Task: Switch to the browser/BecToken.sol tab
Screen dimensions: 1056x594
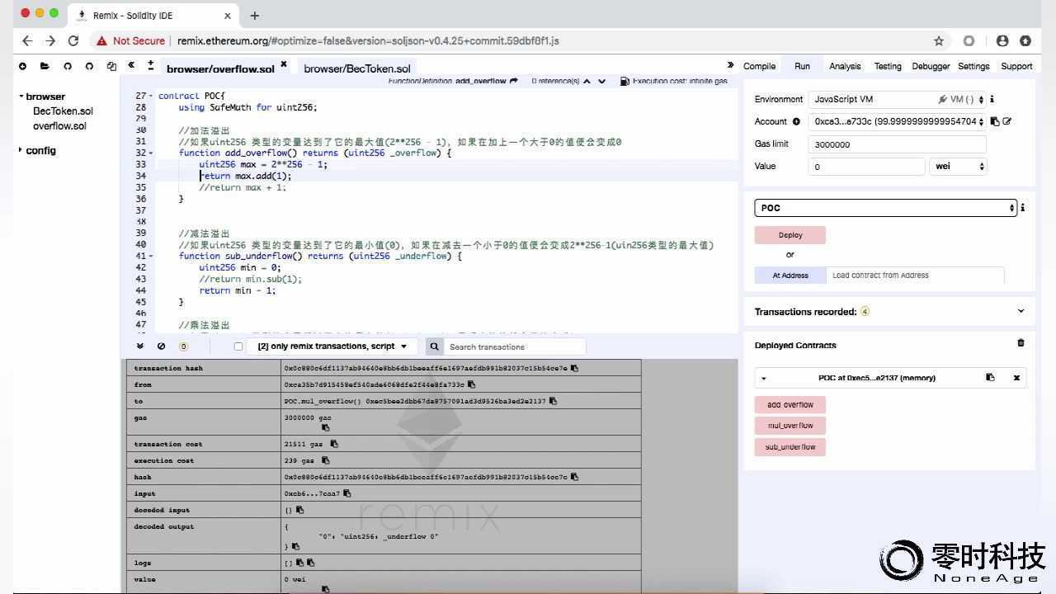Action: (357, 68)
